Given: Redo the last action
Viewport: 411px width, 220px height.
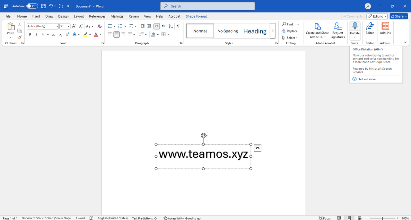Looking at the screenshot, I should [61, 6].
